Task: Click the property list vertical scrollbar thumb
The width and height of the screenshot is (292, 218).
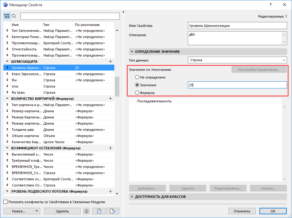Action: [117, 87]
